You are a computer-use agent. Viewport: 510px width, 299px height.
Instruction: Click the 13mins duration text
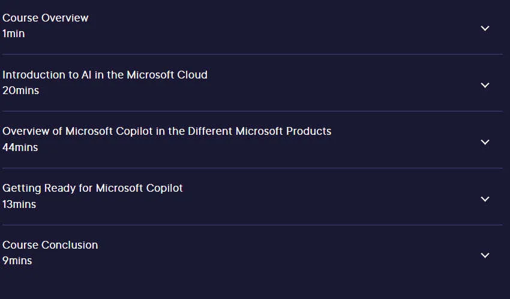click(x=19, y=204)
